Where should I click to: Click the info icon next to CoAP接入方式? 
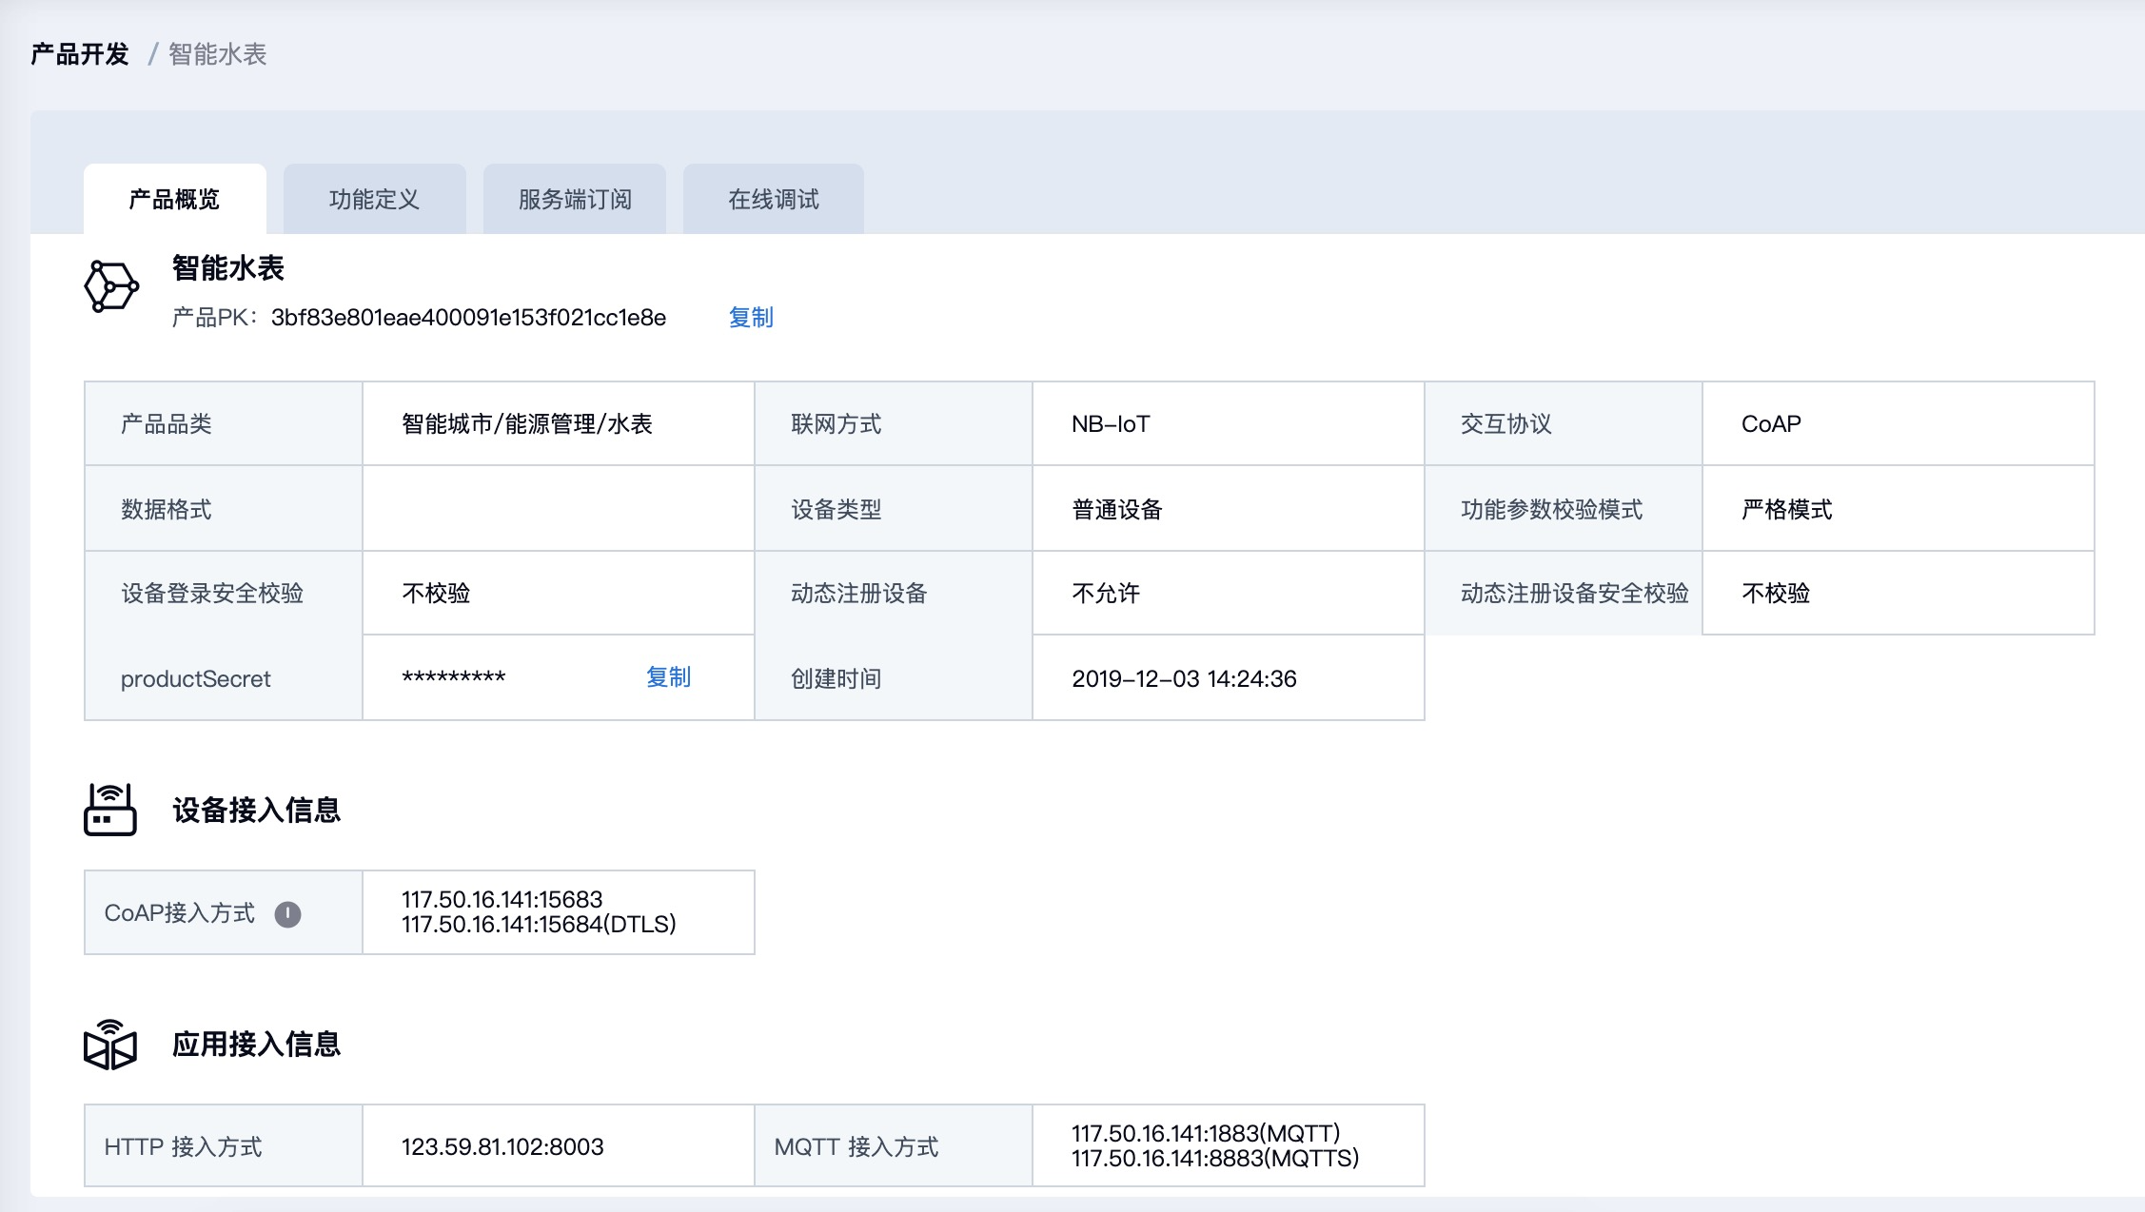click(x=287, y=914)
